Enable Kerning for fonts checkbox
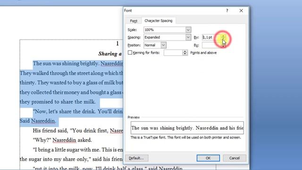The image size is (302, 170). 130,52
